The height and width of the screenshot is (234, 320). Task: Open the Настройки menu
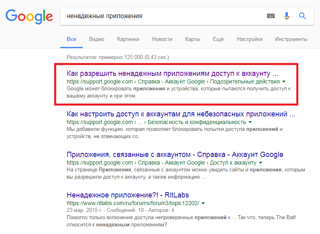point(249,39)
